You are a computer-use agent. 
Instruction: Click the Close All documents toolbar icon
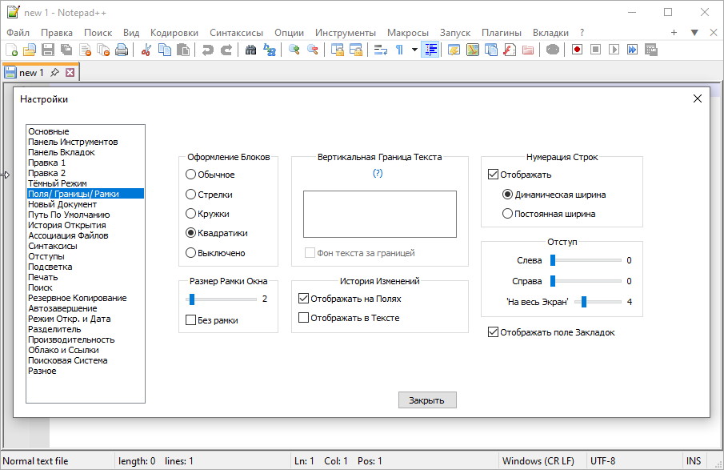click(x=103, y=50)
